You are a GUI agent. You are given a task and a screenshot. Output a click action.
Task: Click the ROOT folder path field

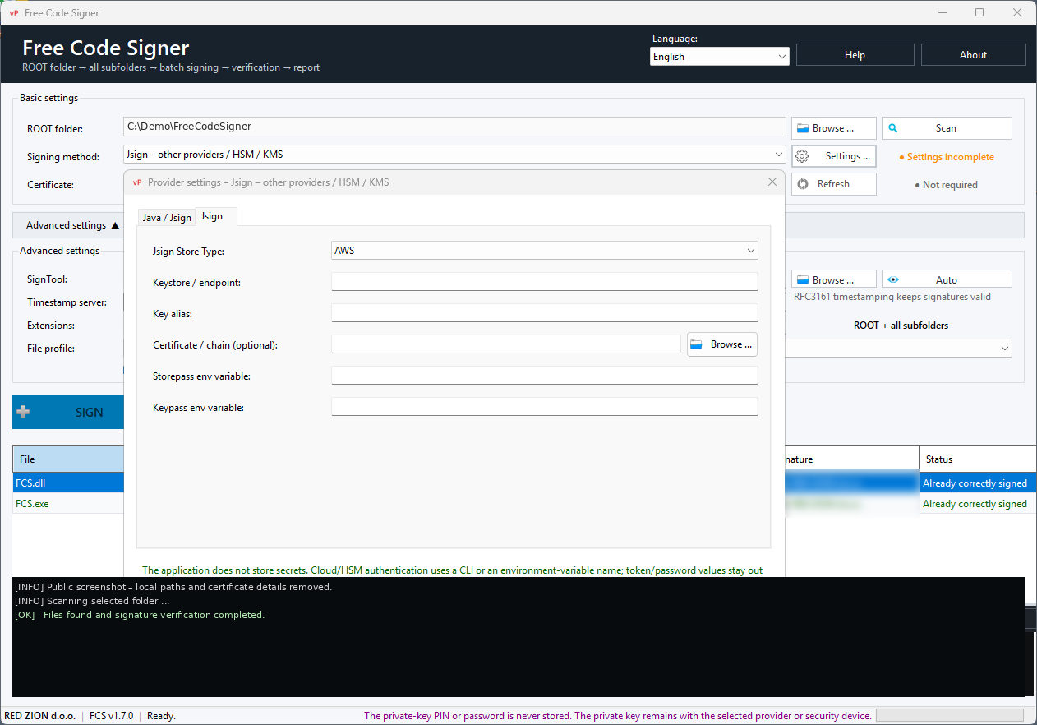click(454, 127)
